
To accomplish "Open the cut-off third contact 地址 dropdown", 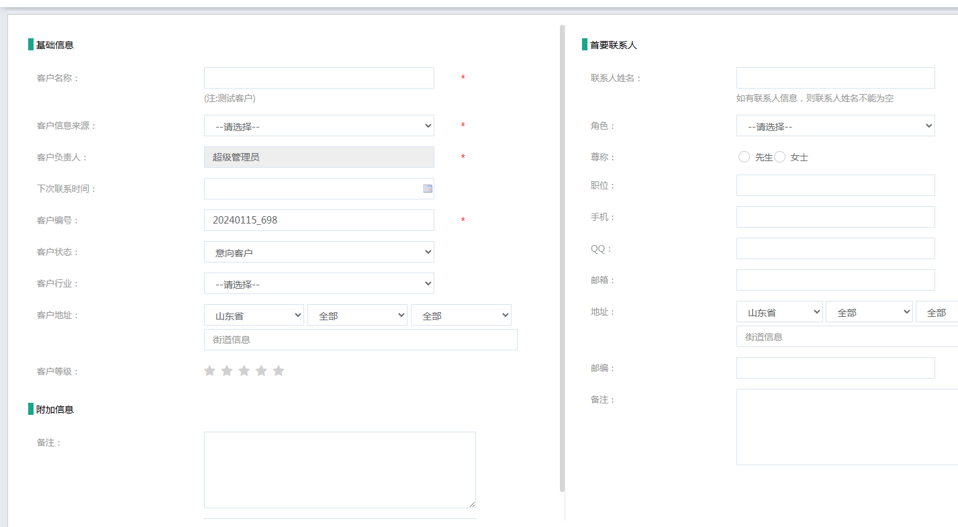I will tap(937, 312).
